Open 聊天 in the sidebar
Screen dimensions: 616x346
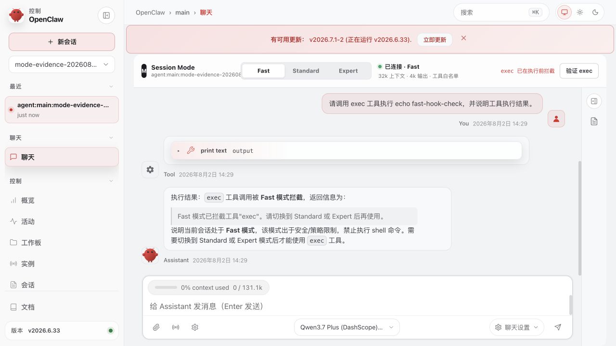pyautogui.click(x=62, y=157)
